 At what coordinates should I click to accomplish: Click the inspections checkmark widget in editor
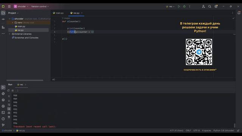pos(233,18)
